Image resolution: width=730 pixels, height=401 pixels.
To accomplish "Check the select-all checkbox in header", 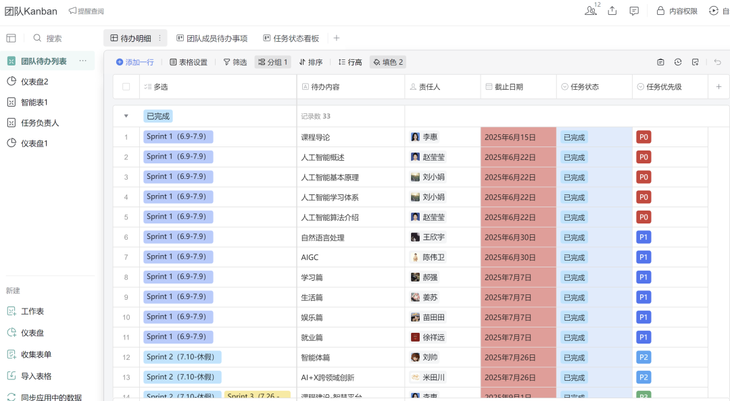I will tap(126, 86).
